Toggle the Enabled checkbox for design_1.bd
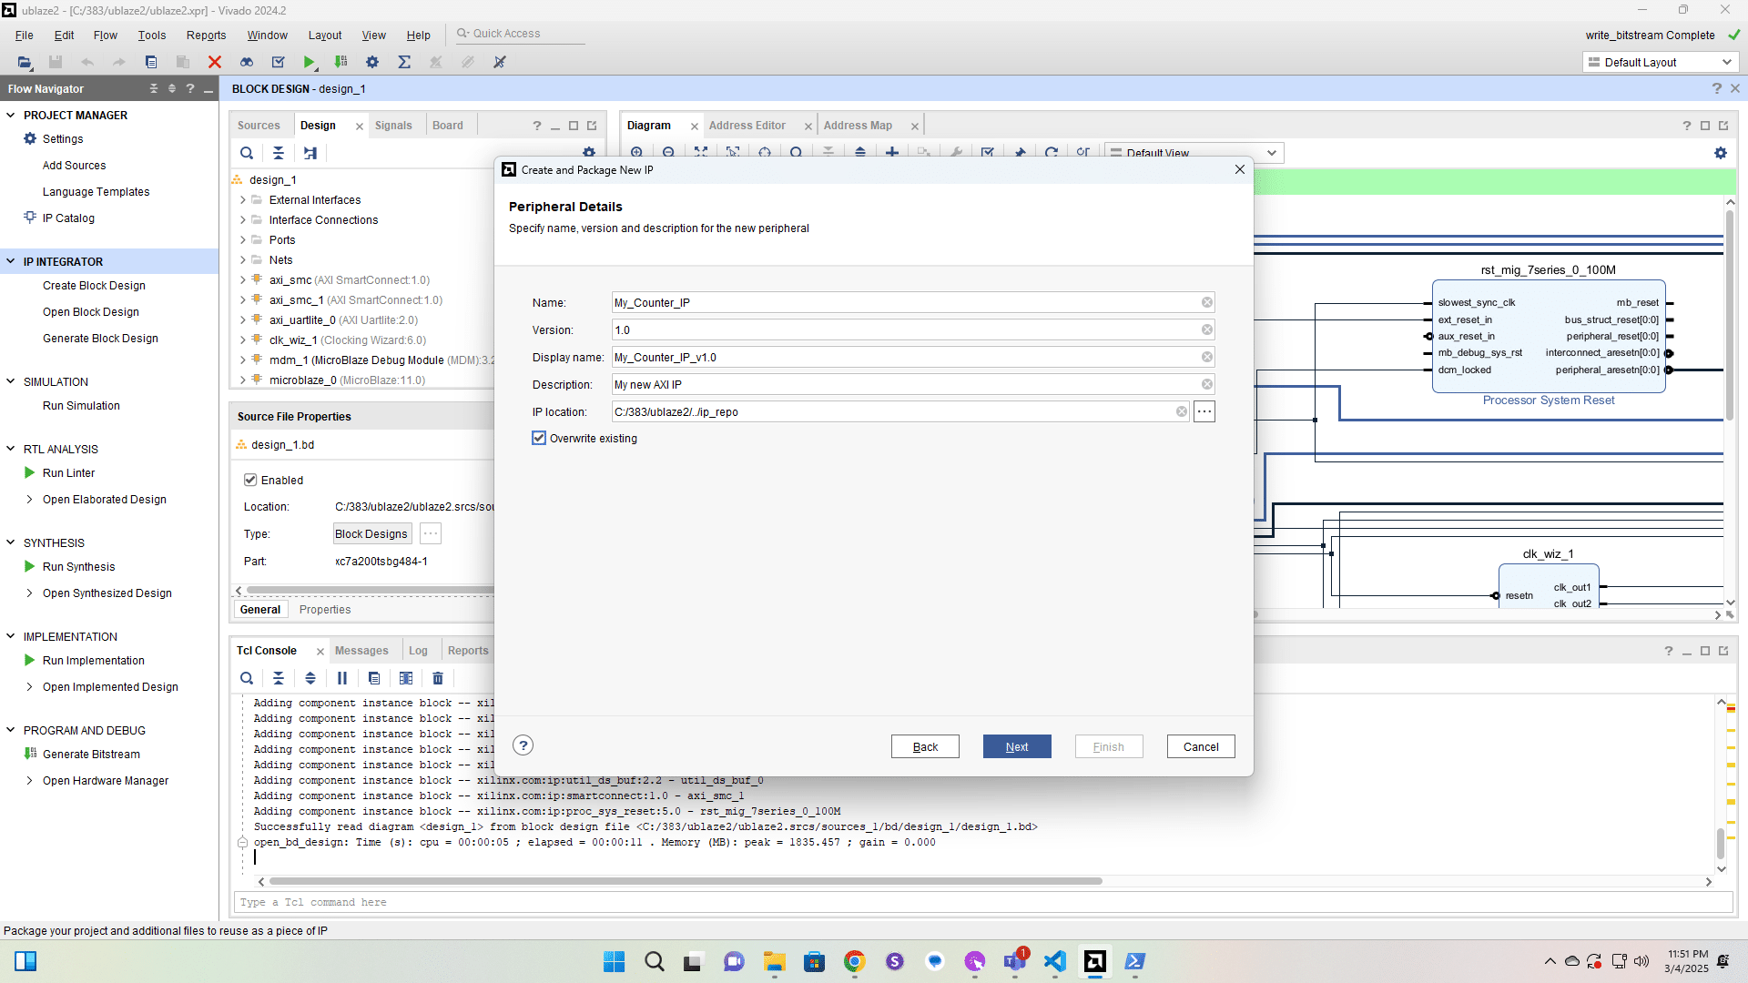 tap(250, 480)
